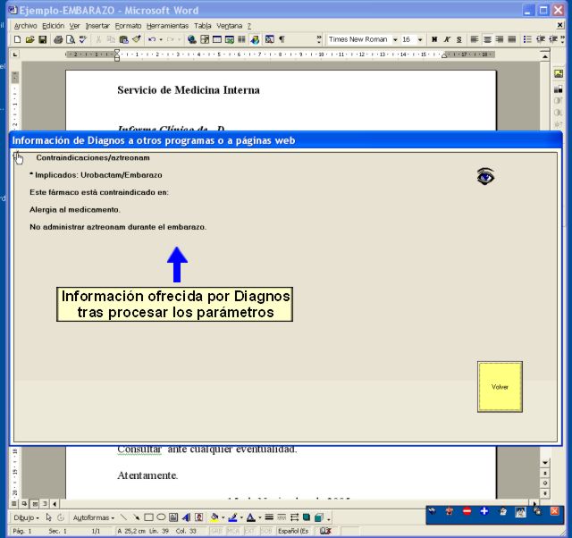Expand font color dropdown arrow
This screenshot has width=572, height=538.
(x=260, y=517)
